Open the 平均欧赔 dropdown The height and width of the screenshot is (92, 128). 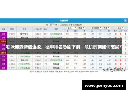tap(96, 28)
